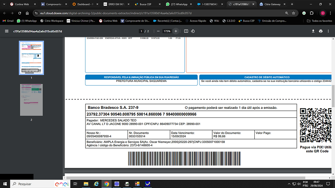This screenshot has height=188, width=335.
Task: Zoom in on the PDF document
Action: click(176, 31)
